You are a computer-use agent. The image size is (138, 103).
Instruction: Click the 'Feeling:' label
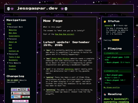click(108, 40)
